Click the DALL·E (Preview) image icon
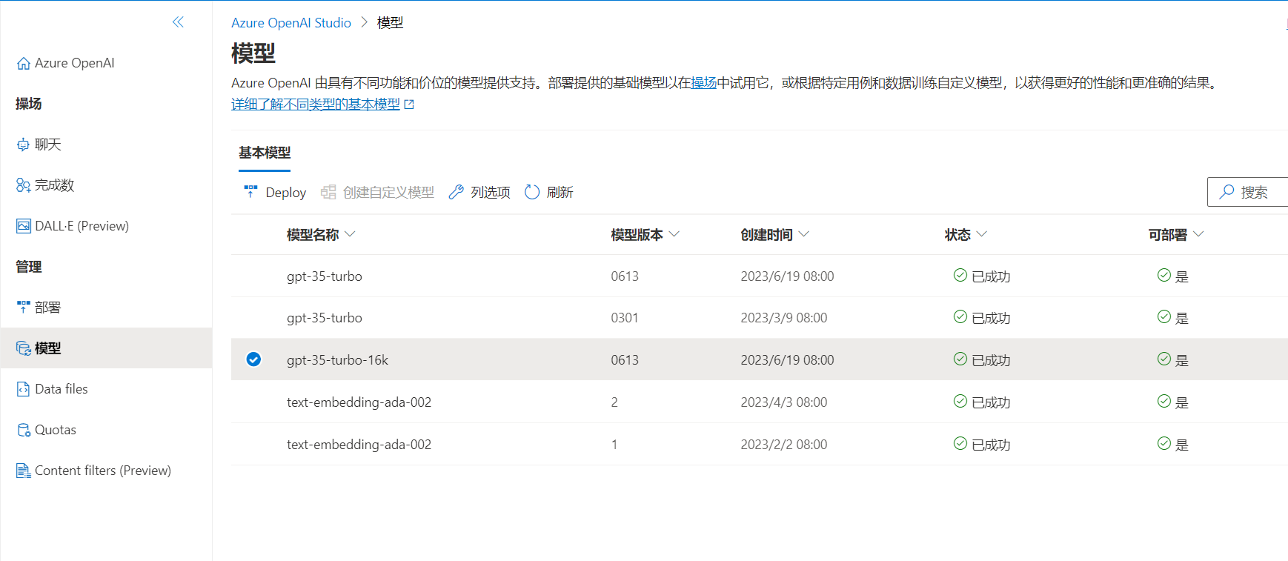Screen dimensions: 1288x561 24,226
